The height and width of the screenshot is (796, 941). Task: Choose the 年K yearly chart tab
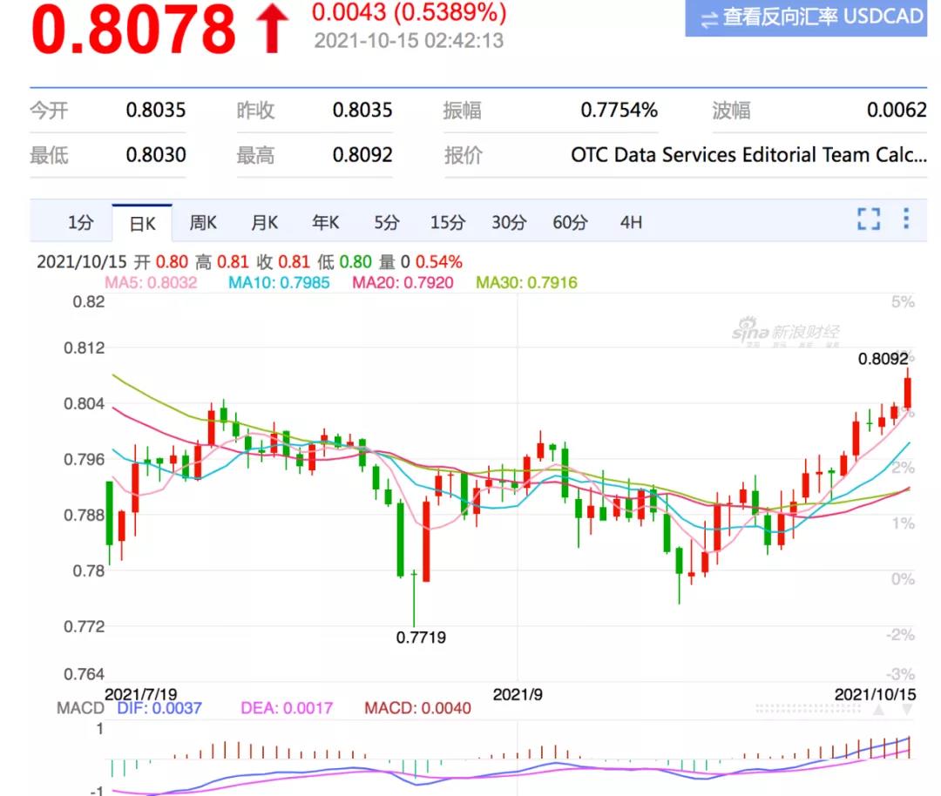[325, 223]
